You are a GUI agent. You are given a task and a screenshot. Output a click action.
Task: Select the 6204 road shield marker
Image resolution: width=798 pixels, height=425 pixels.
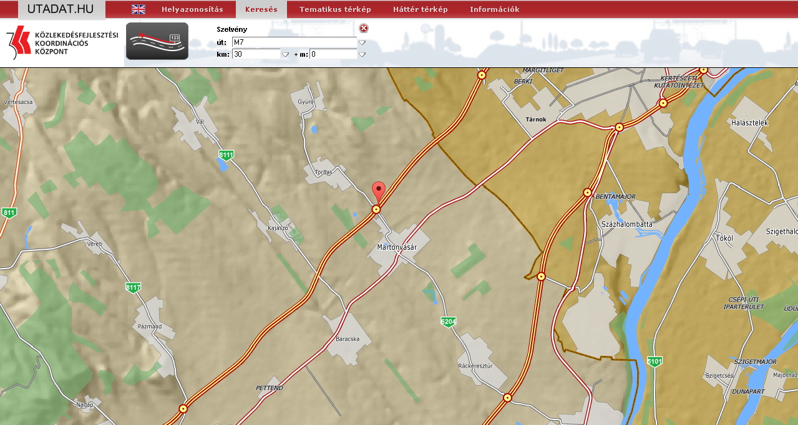point(448,322)
